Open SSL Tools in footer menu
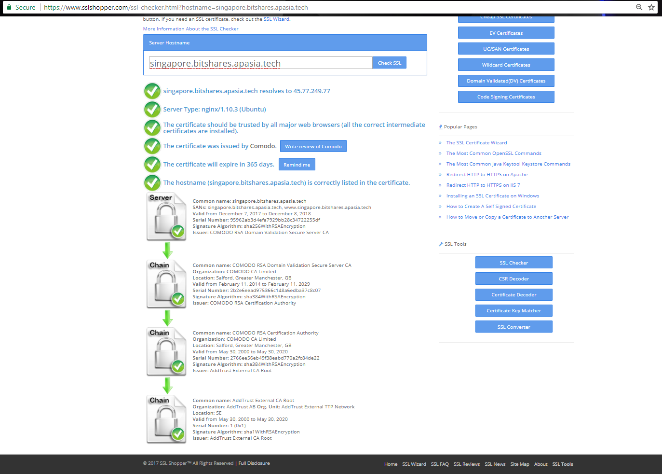 coord(563,464)
